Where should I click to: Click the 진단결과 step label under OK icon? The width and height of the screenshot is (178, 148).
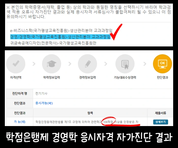tap(162, 78)
